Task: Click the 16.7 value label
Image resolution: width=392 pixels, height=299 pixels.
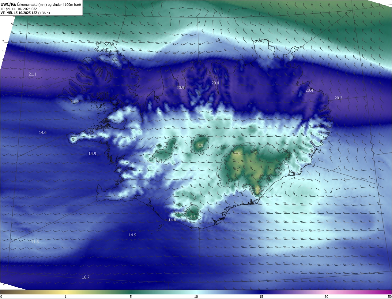Action: click(86, 277)
